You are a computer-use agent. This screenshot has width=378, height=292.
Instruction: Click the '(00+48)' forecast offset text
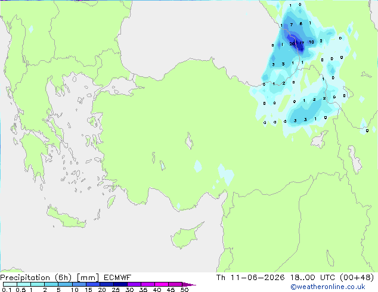tap(357, 278)
